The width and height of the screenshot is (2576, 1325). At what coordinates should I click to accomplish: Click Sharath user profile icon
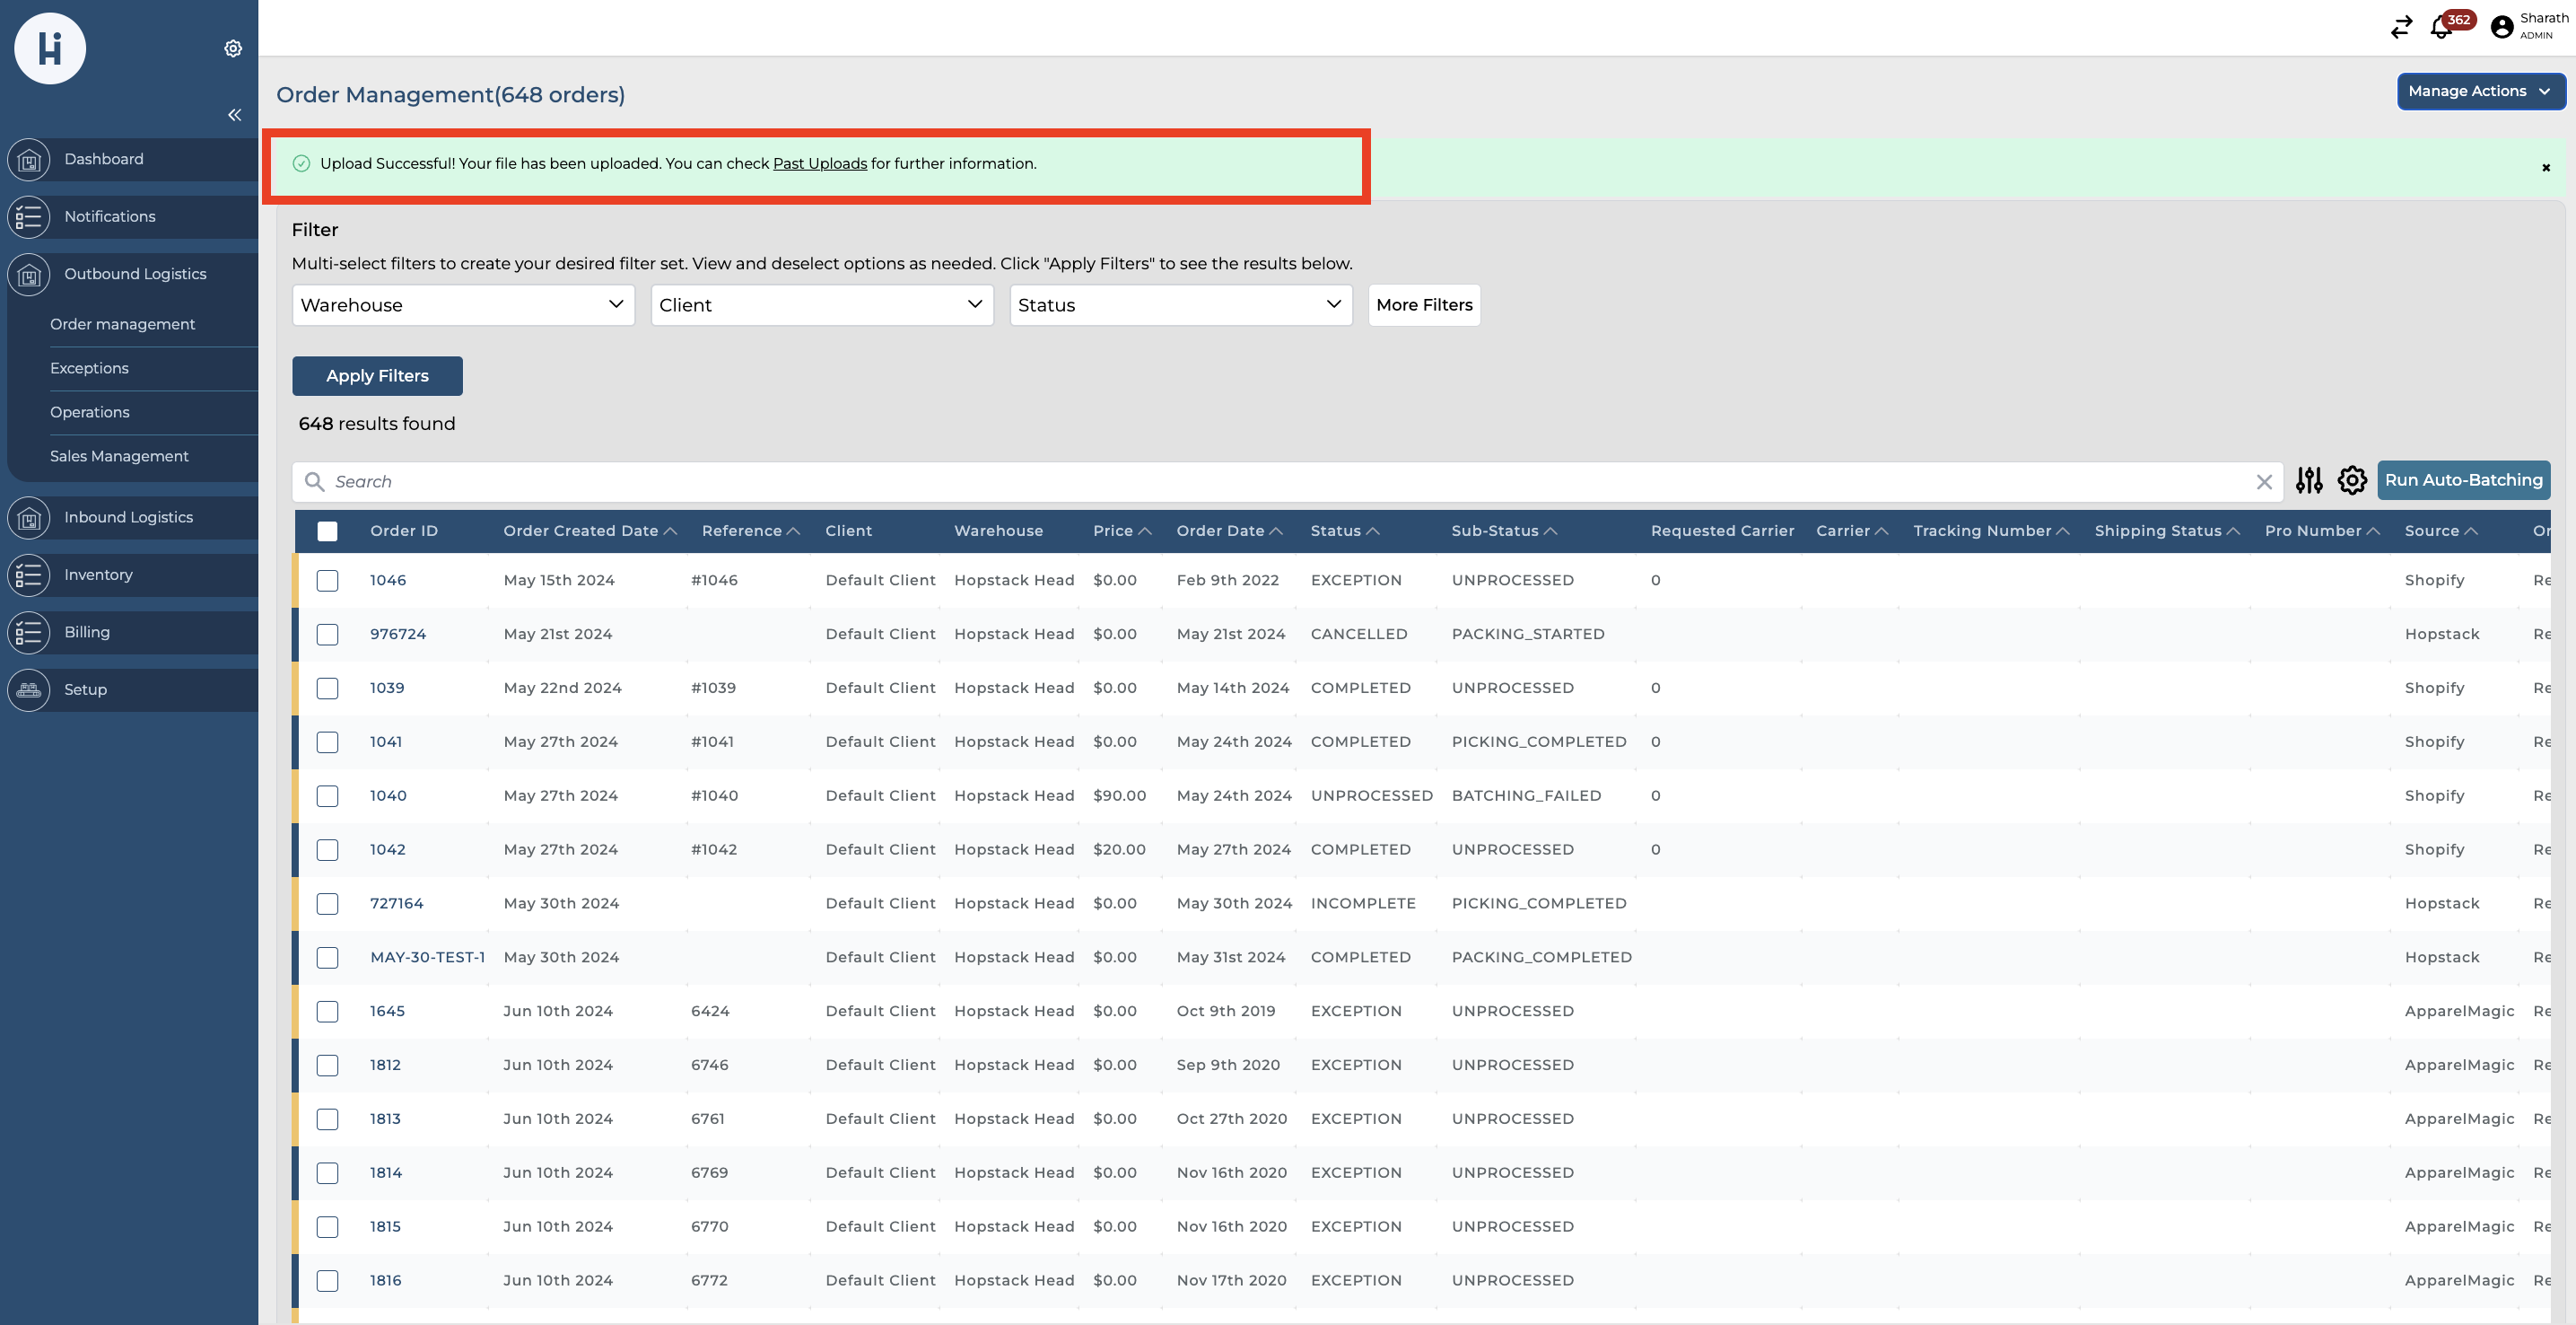click(x=2502, y=27)
